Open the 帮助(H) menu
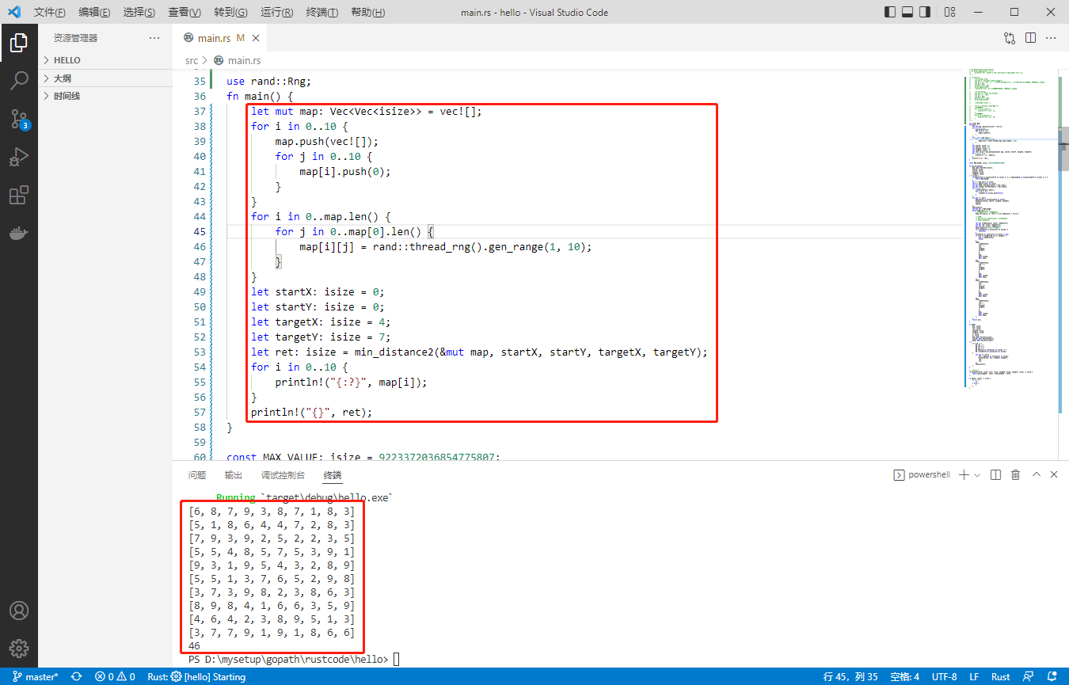The height and width of the screenshot is (685, 1069). pyautogui.click(x=368, y=13)
